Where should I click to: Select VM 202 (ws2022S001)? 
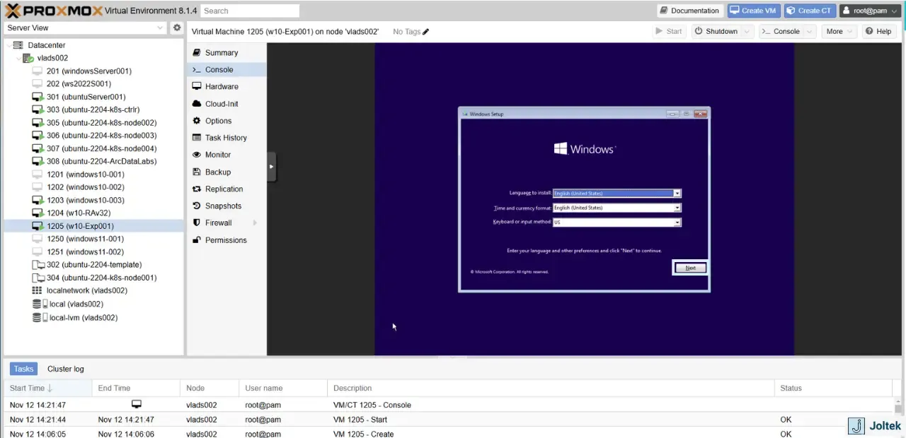click(79, 83)
